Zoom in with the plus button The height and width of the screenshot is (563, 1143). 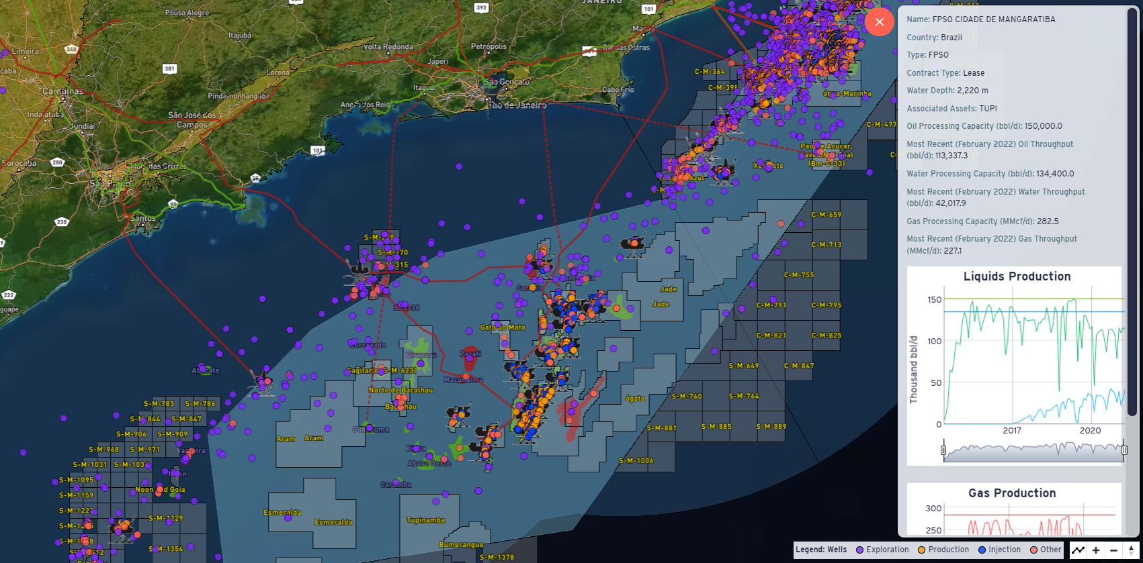click(x=1096, y=550)
